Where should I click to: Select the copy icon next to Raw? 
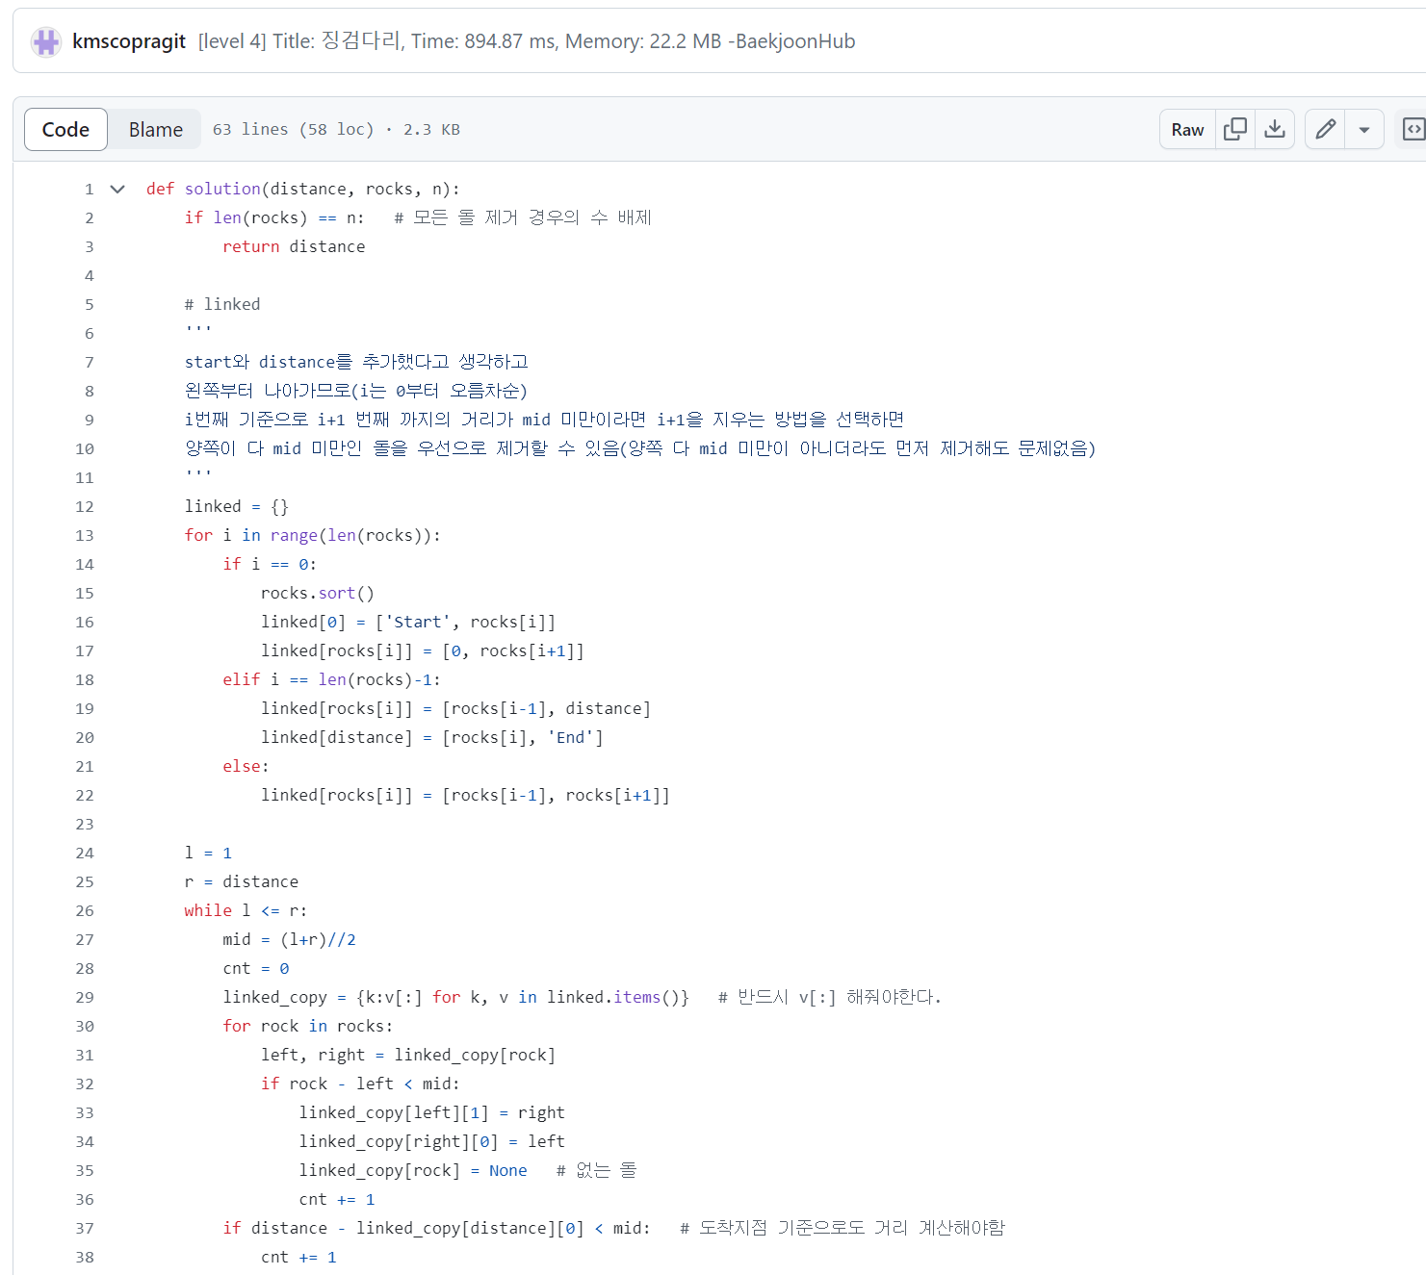(1235, 128)
